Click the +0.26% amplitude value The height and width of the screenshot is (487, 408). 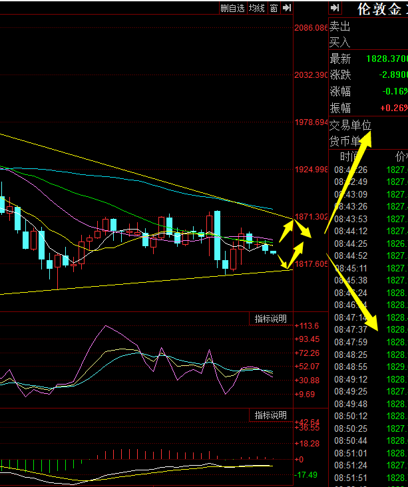tap(394, 108)
